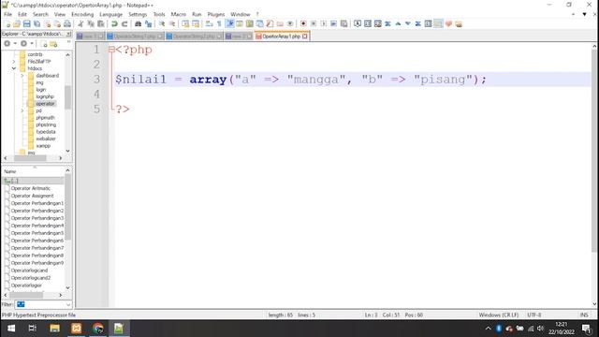
Task: Close the Explorer panel
Action: 68,34
